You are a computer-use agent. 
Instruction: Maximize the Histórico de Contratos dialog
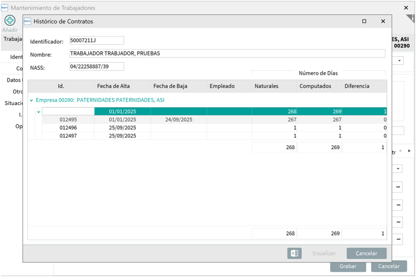pos(364,21)
